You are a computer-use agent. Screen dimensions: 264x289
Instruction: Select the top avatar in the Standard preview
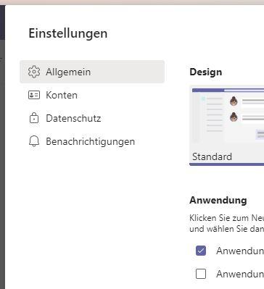234,101
